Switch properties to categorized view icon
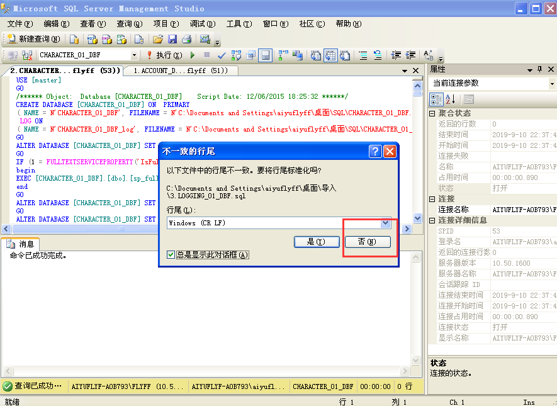Viewport: 557px width, 406px height. 436,99
